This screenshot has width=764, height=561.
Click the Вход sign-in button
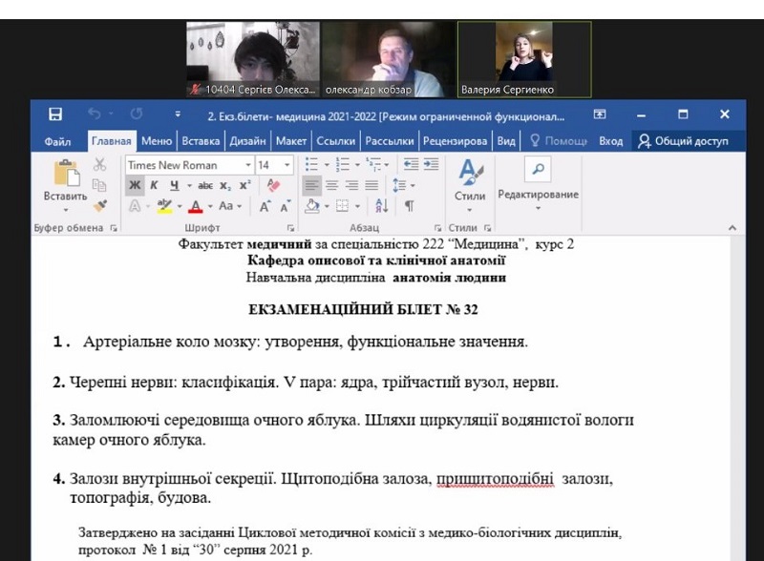click(610, 141)
